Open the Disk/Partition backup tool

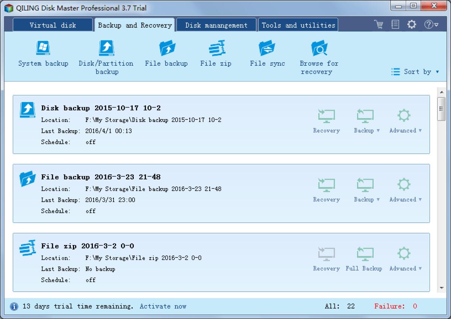pyautogui.click(x=106, y=53)
